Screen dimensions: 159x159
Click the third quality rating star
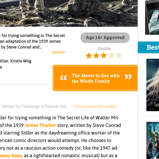104,55
